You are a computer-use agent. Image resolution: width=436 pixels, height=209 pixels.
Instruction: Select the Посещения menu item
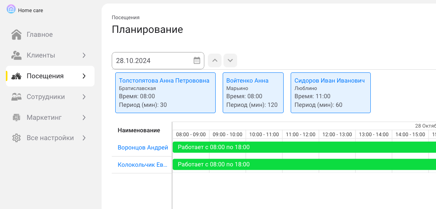click(45, 76)
